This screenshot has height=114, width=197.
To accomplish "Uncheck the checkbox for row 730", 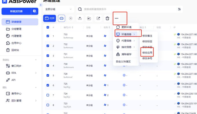I will [48, 66].
